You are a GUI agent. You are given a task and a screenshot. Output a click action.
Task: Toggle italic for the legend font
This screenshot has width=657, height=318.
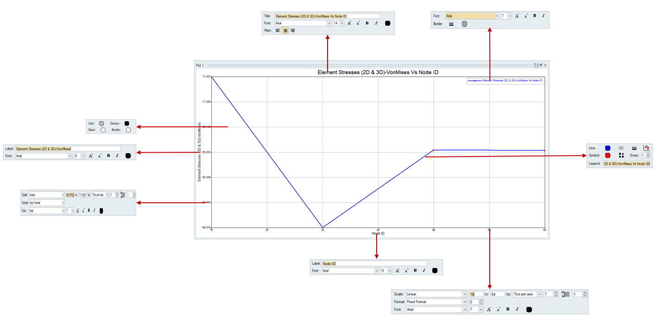(543, 16)
